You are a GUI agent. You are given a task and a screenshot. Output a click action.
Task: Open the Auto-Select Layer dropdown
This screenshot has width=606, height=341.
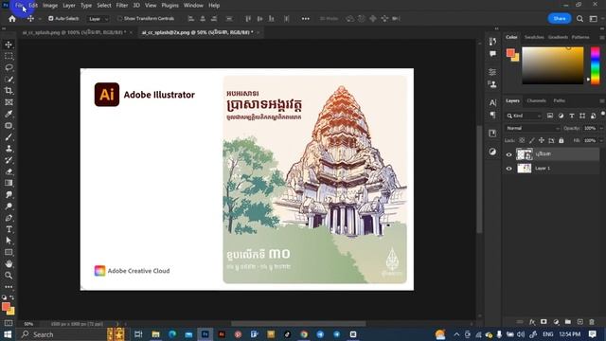click(98, 19)
